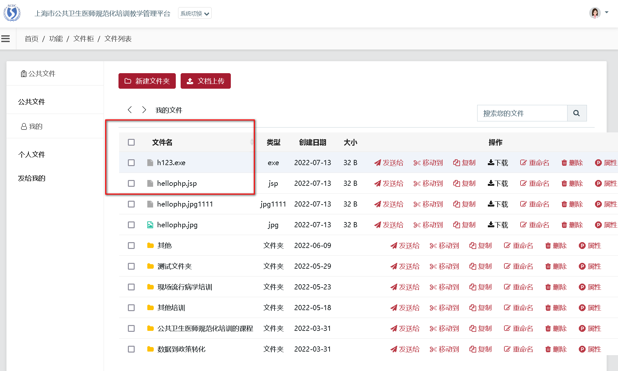Focus the 搜索您的文件 search field

(522, 113)
